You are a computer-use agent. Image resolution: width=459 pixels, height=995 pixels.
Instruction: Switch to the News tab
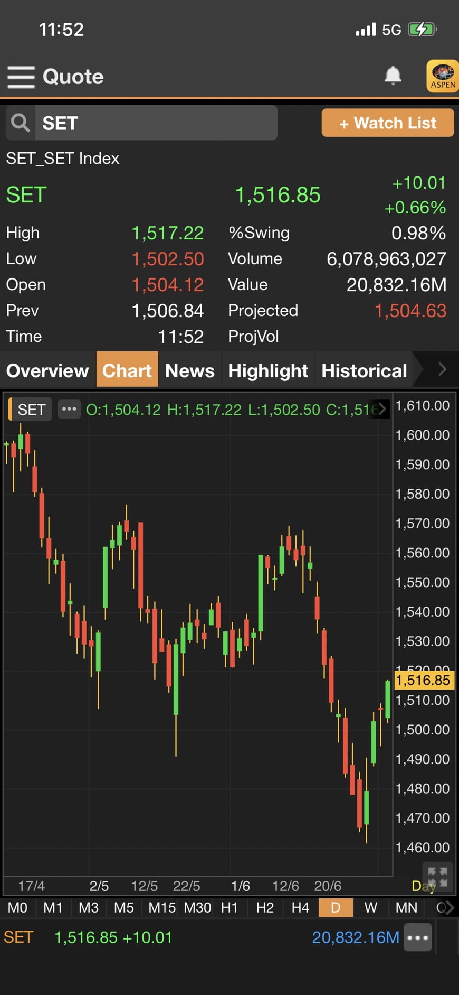pyautogui.click(x=189, y=370)
